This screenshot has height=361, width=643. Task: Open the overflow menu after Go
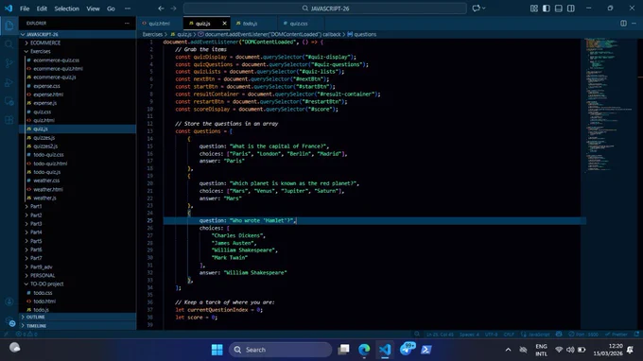(x=128, y=9)
